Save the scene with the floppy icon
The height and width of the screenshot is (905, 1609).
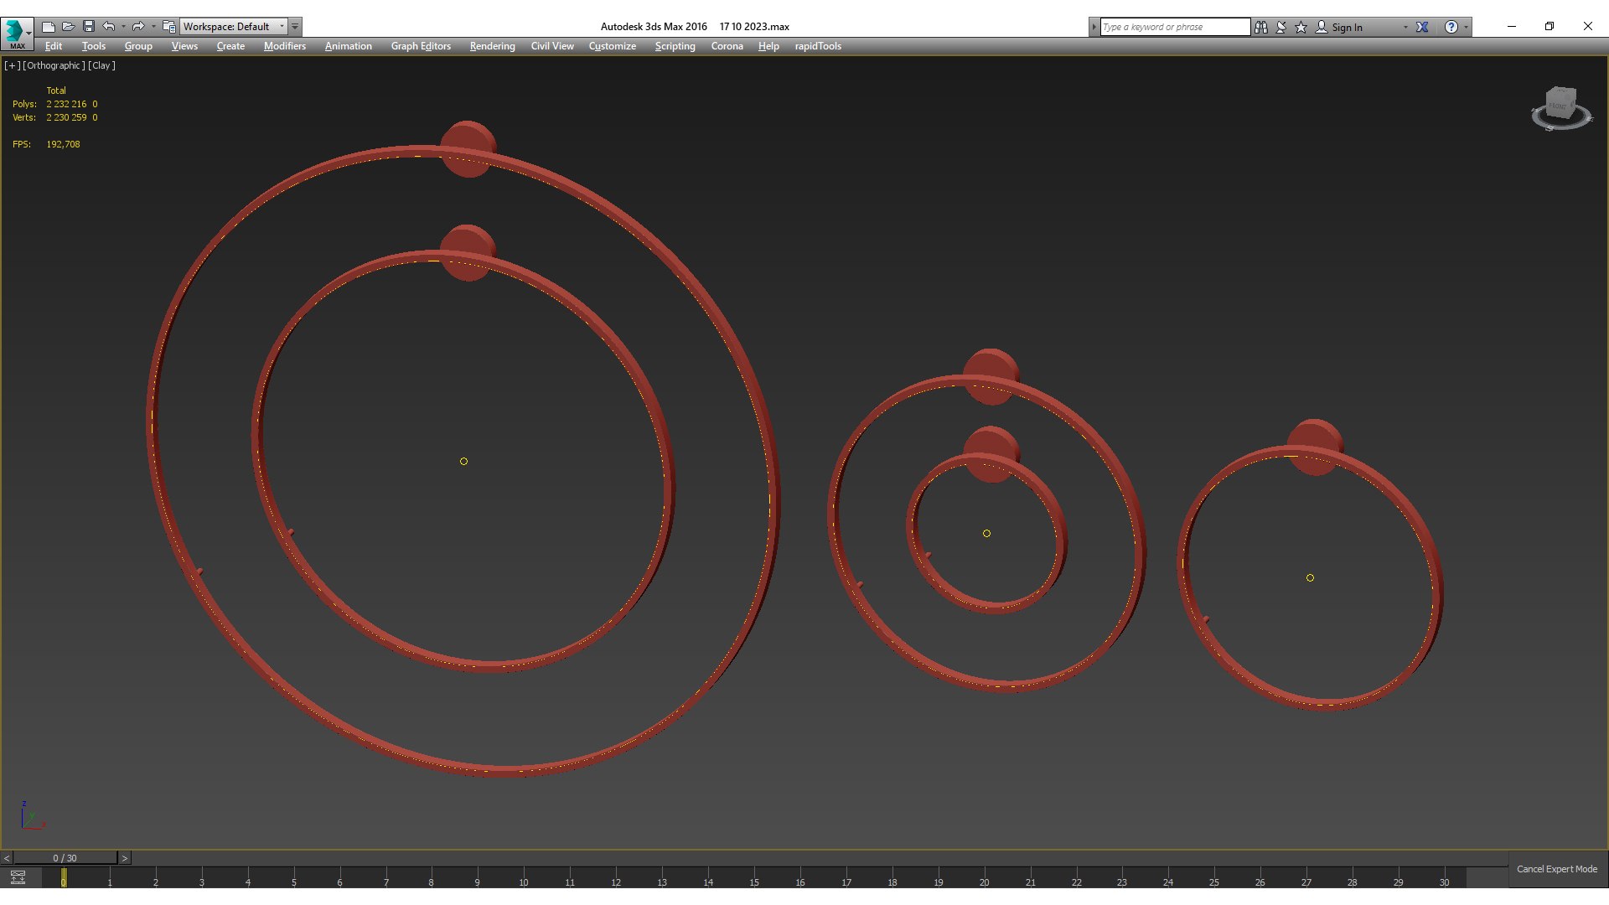click(89, 27)
